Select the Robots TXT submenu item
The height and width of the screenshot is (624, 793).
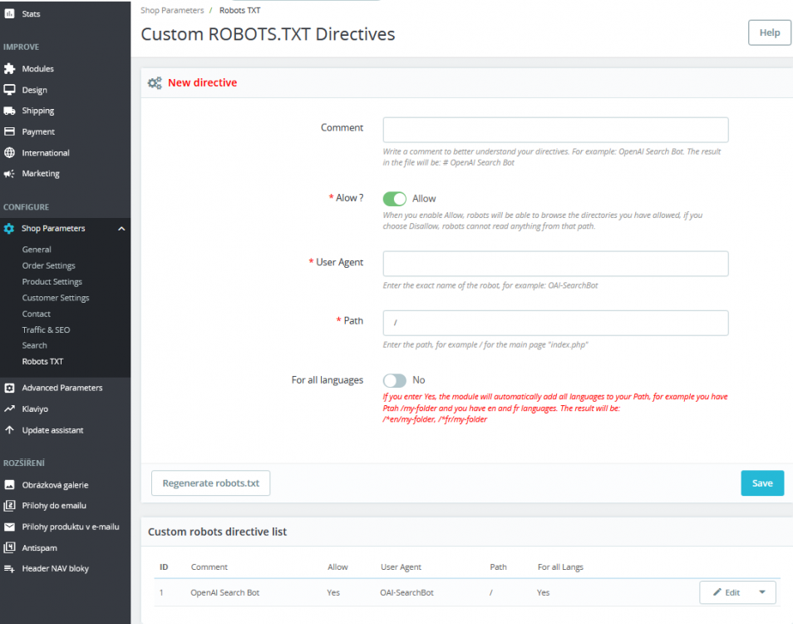click(42, 361)
